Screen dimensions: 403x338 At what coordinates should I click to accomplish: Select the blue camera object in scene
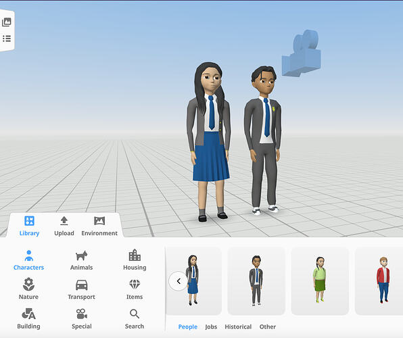click(x=301, y=53)
